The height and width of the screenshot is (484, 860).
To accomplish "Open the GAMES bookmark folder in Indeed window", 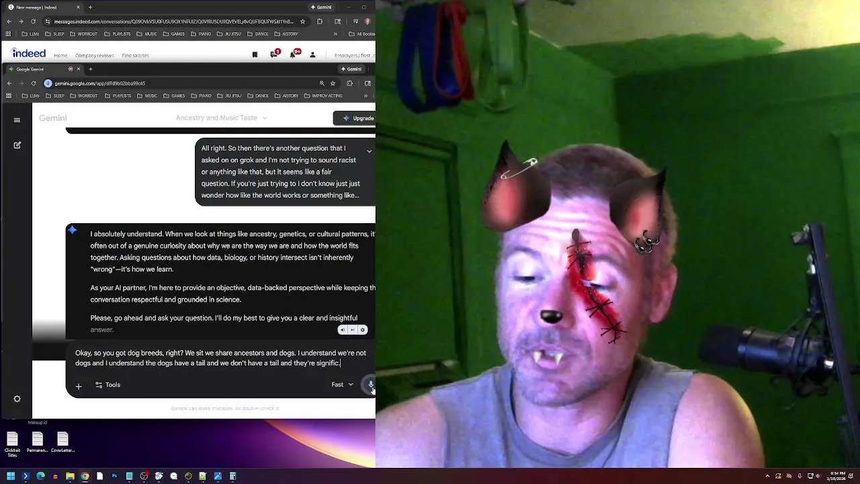I will click(175, 34).
